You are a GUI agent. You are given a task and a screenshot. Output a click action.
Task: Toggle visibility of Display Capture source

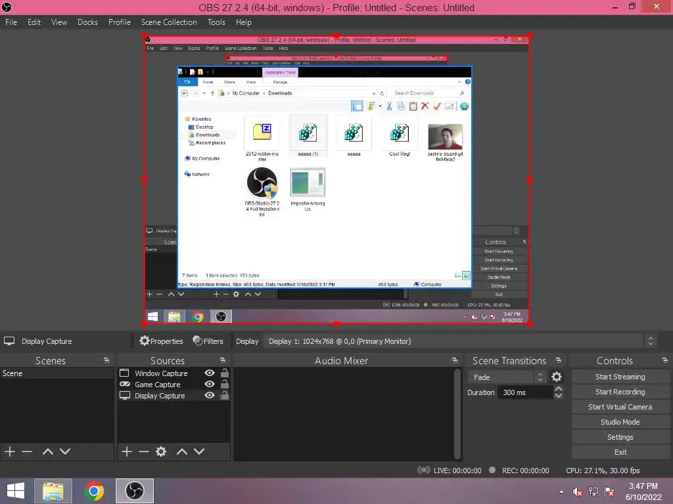(210, 395)
